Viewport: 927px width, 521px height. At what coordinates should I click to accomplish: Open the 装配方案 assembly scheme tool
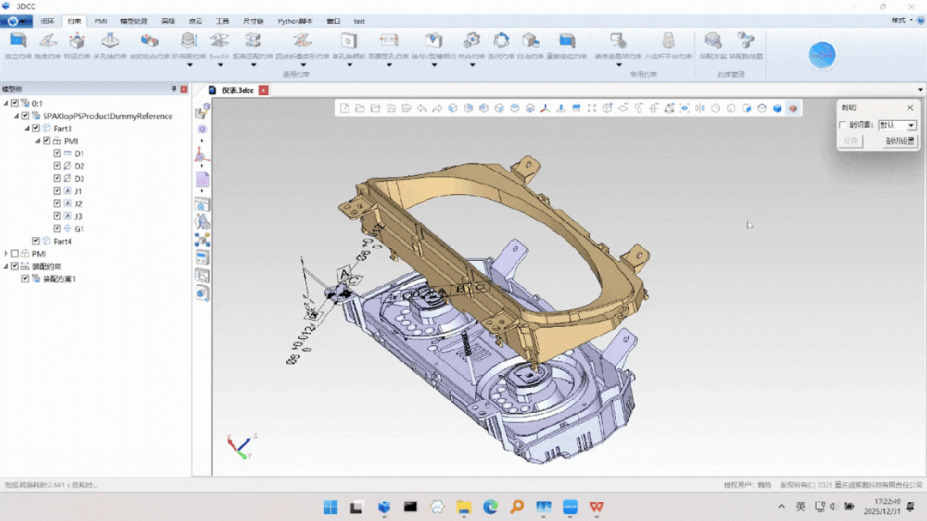point(713,45)
